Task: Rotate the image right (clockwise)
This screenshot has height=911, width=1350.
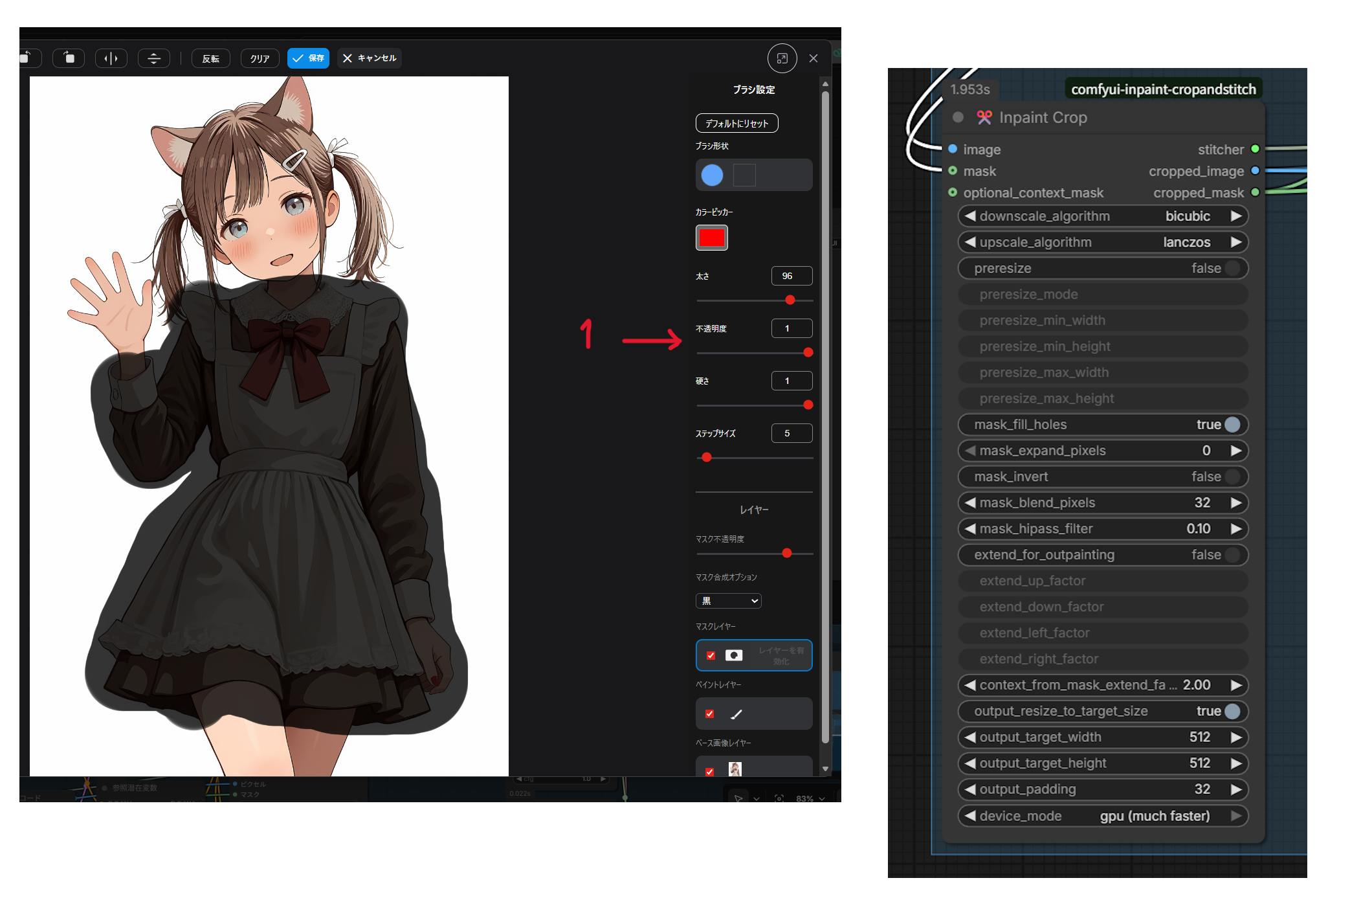Action: pos(69,58)
